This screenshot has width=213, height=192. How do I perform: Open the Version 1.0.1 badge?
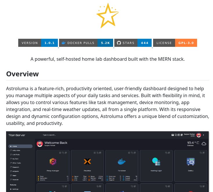38,43
